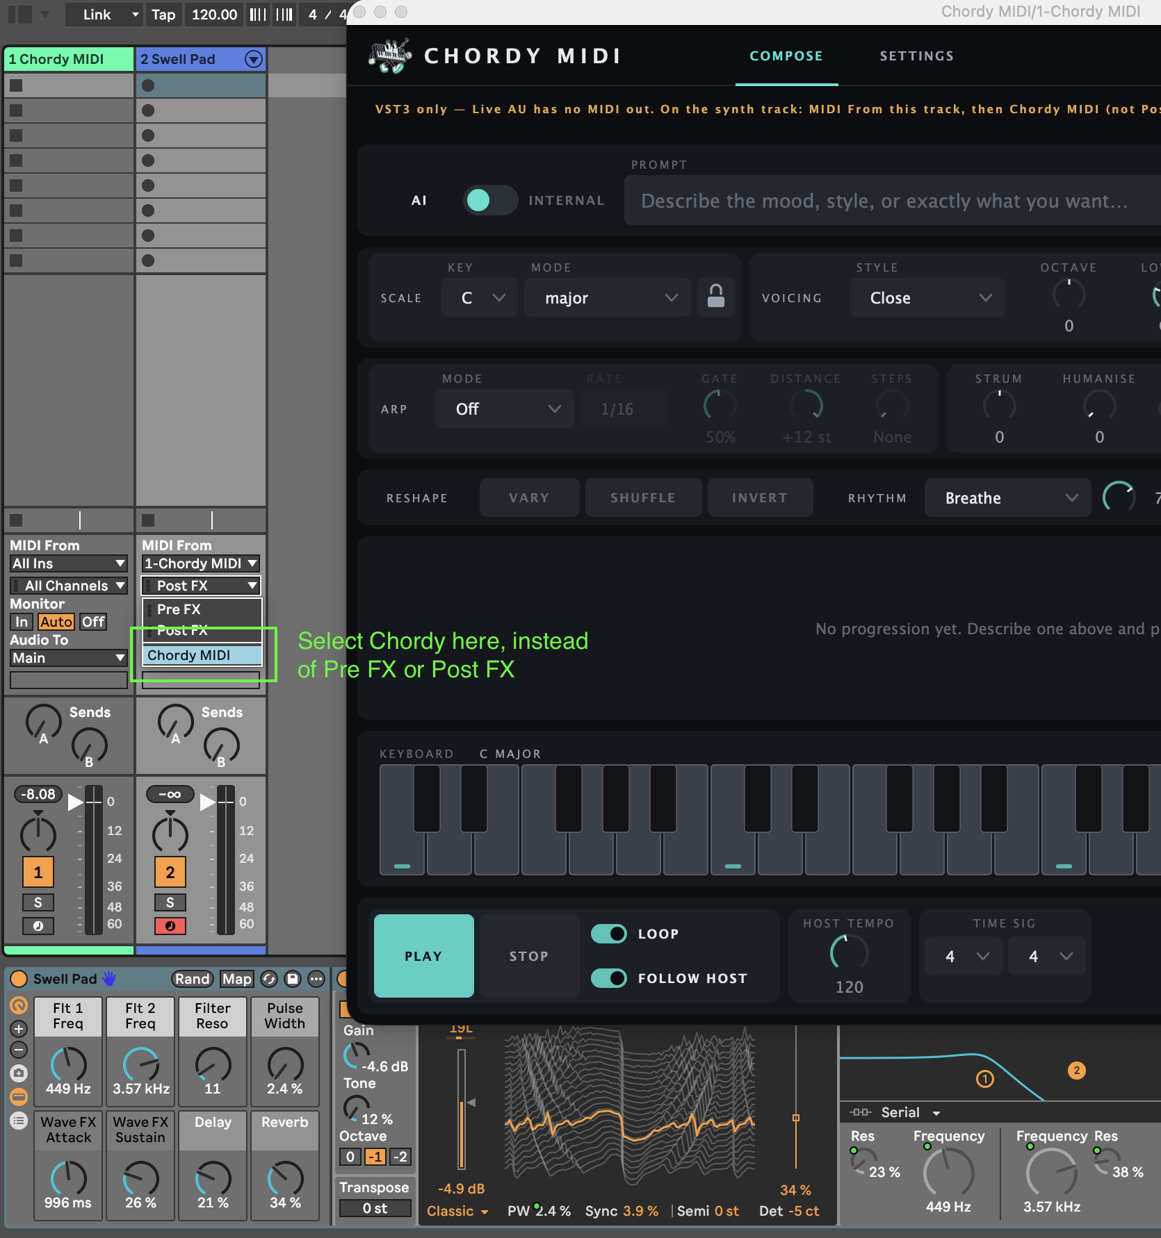Click the Flt 1 Freq macro knob
The height and width of the screenshot is (1238, 1161).
click(68, 1064)
